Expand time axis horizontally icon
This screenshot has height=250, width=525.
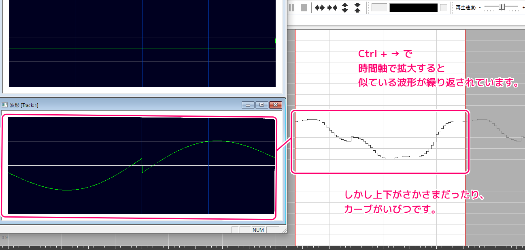tap(320, 7)
